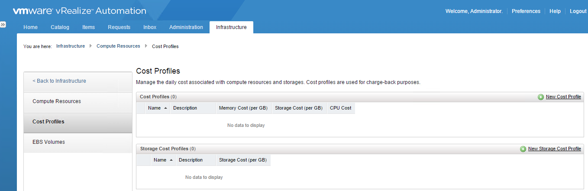Select the Infrastructure tab
The image size is (588, 191).
click(231, 27)
